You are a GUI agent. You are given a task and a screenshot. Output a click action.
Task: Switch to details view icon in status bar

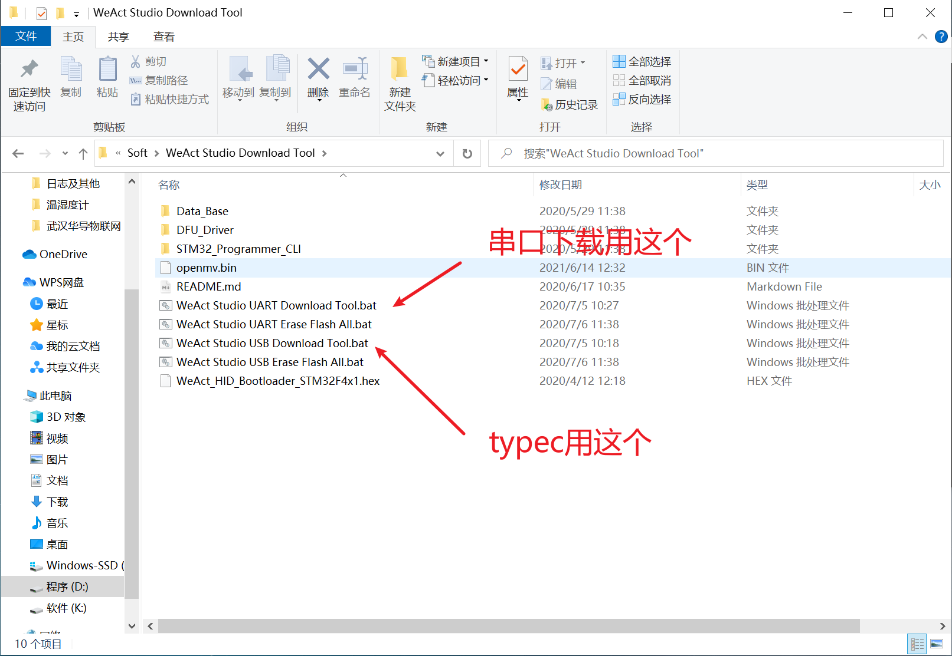tap(918, 644)
